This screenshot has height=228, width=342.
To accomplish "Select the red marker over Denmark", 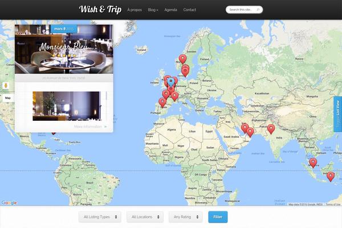I will point(185,72).
